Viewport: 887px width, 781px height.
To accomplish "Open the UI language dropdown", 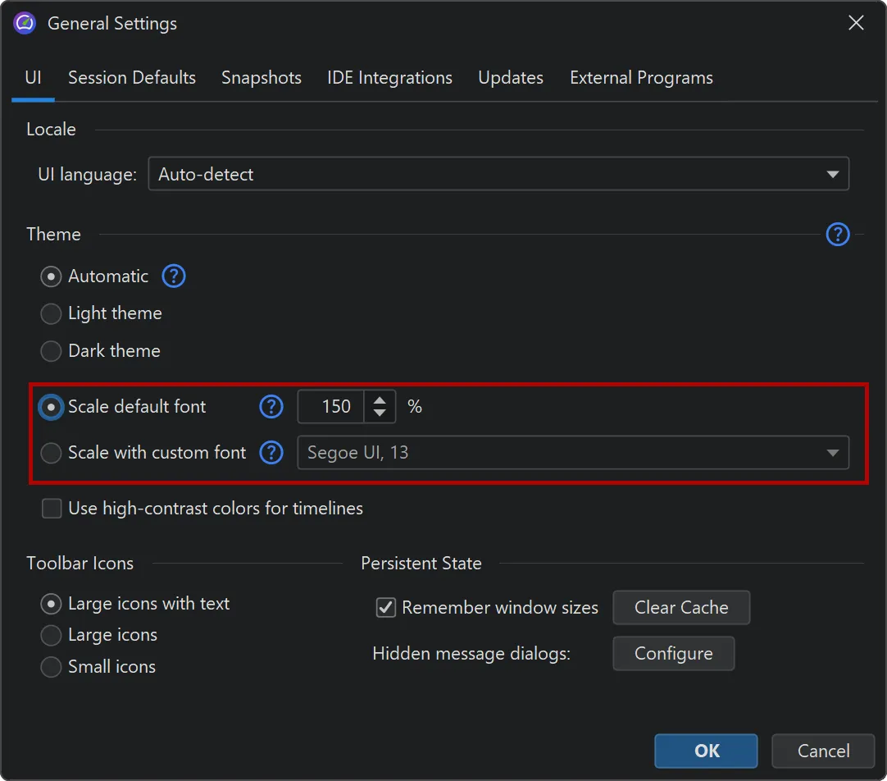I will point(498,175).
